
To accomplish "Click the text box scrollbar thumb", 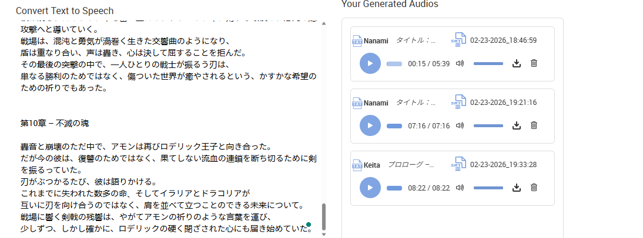I will [323, 217].
